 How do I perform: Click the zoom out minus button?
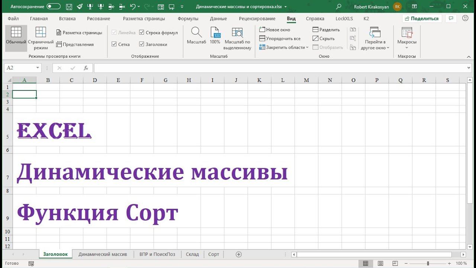coord(406,264)
